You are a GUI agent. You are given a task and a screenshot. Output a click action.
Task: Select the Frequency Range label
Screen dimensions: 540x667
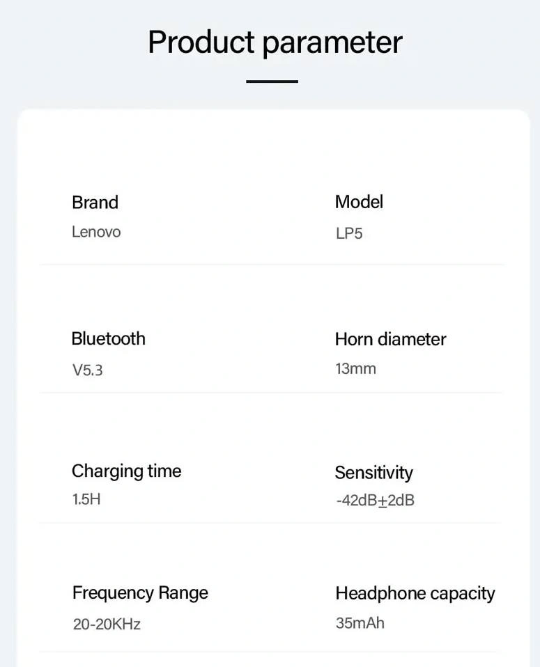coord(140,593)
